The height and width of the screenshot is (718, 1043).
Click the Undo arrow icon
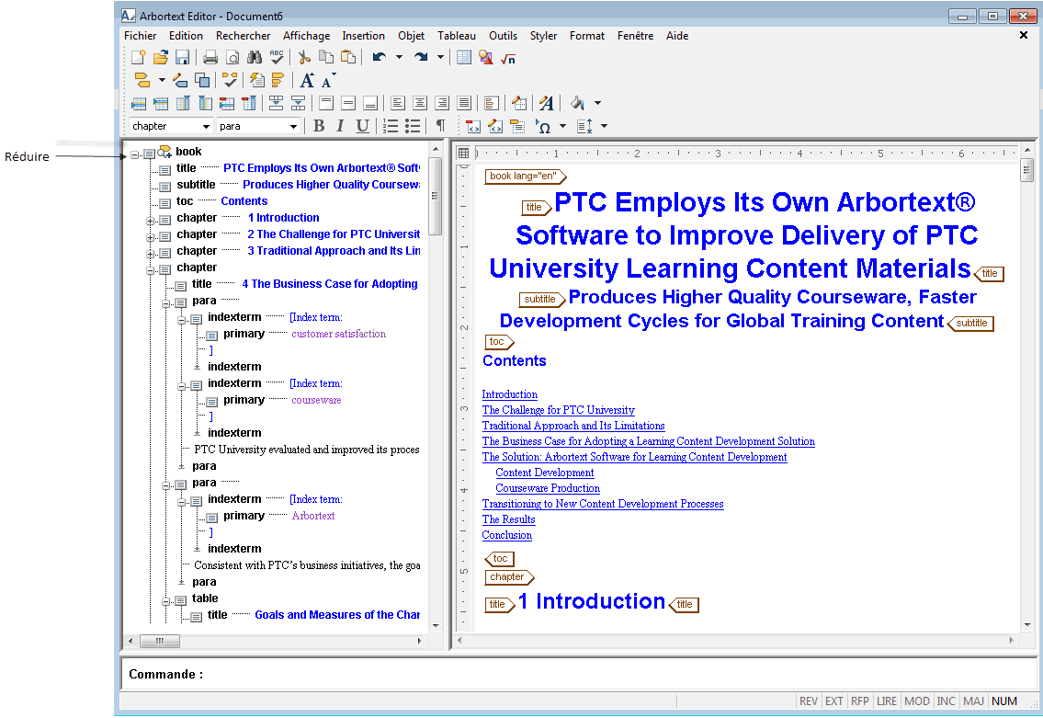click(380, 58)
